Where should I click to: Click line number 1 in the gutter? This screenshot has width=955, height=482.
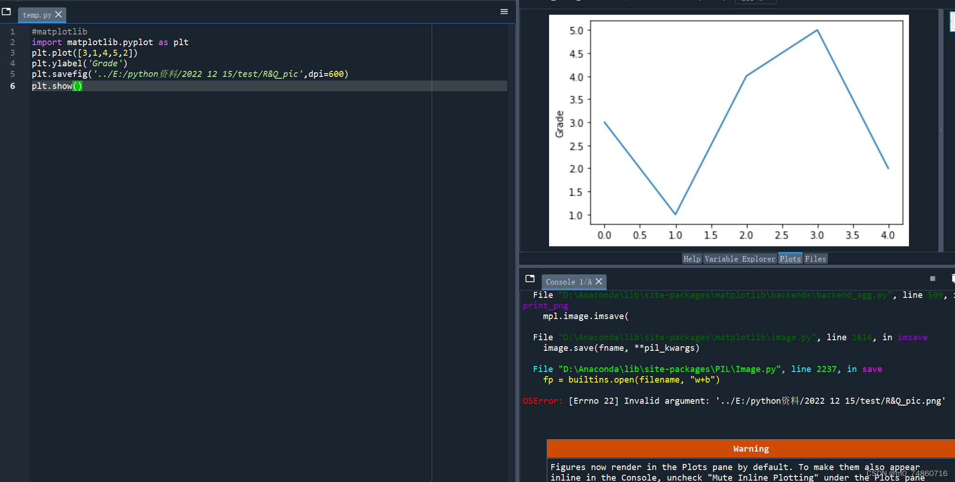(12, 31)
